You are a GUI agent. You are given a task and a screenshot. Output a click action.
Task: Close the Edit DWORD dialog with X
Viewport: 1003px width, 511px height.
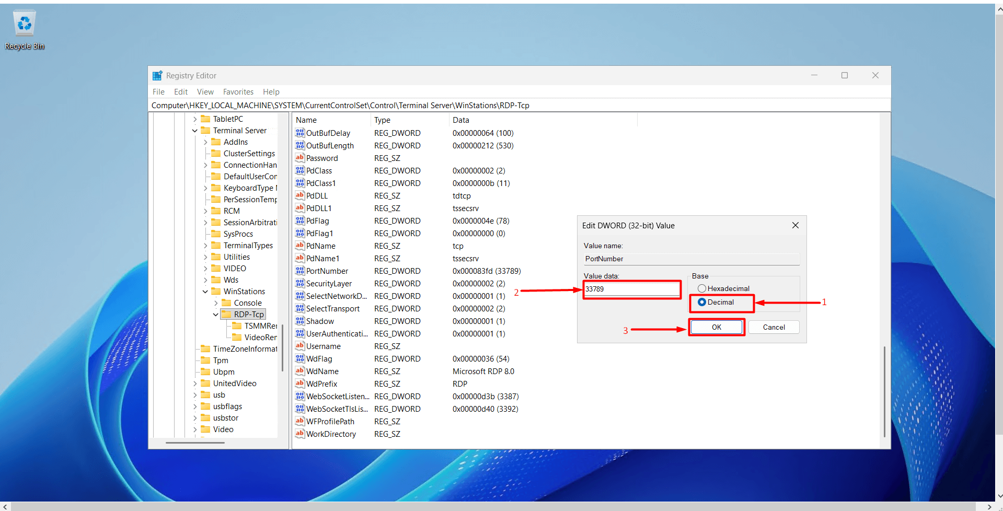point(795,225)
